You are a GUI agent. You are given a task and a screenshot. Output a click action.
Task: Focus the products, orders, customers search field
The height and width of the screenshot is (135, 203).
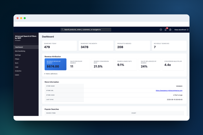(86, 30)
